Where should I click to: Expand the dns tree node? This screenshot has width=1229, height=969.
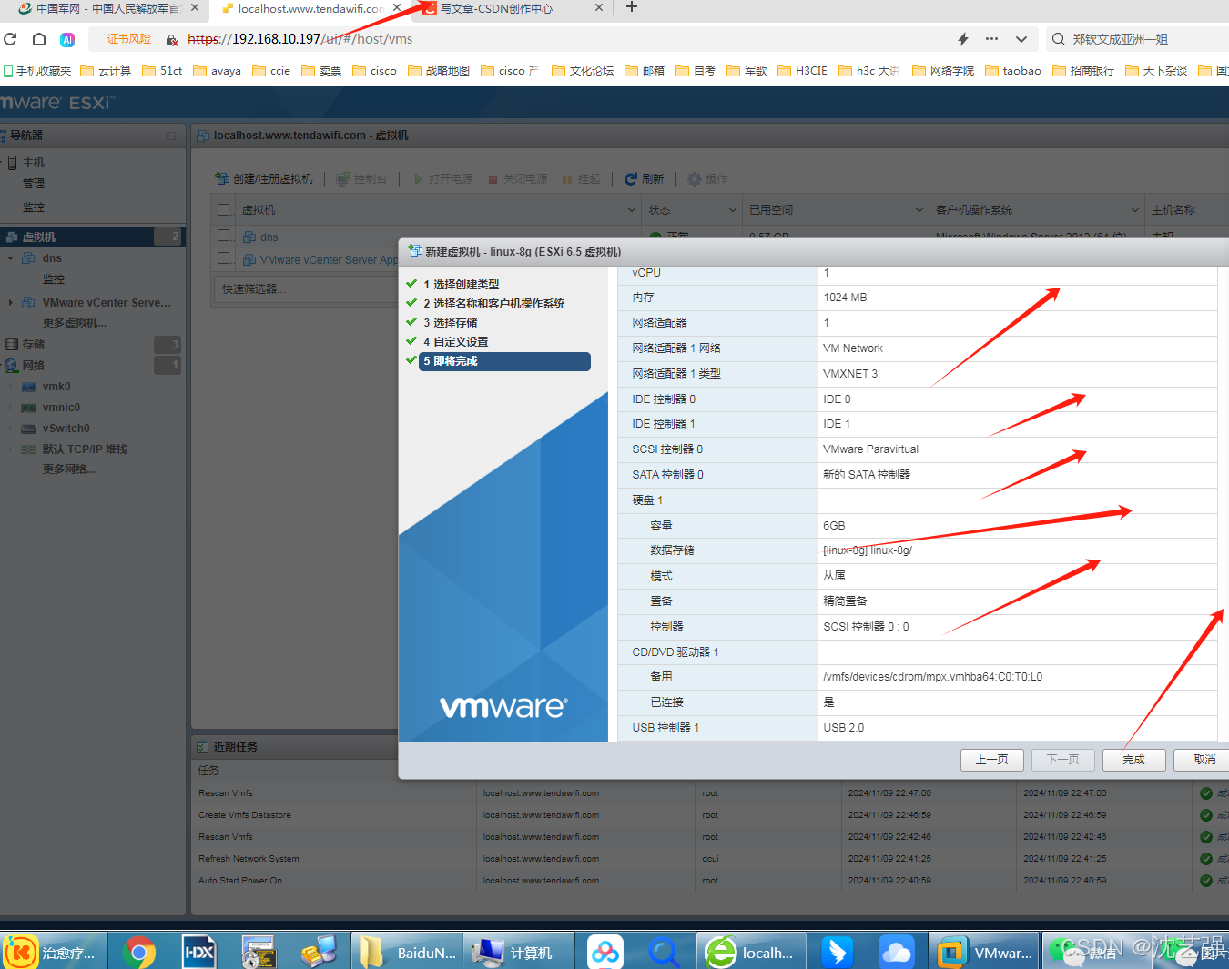10,258
